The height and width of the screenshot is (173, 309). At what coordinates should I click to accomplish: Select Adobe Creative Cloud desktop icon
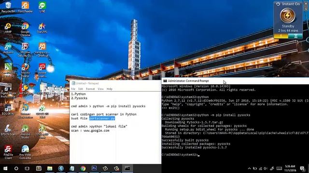[42, 70]
